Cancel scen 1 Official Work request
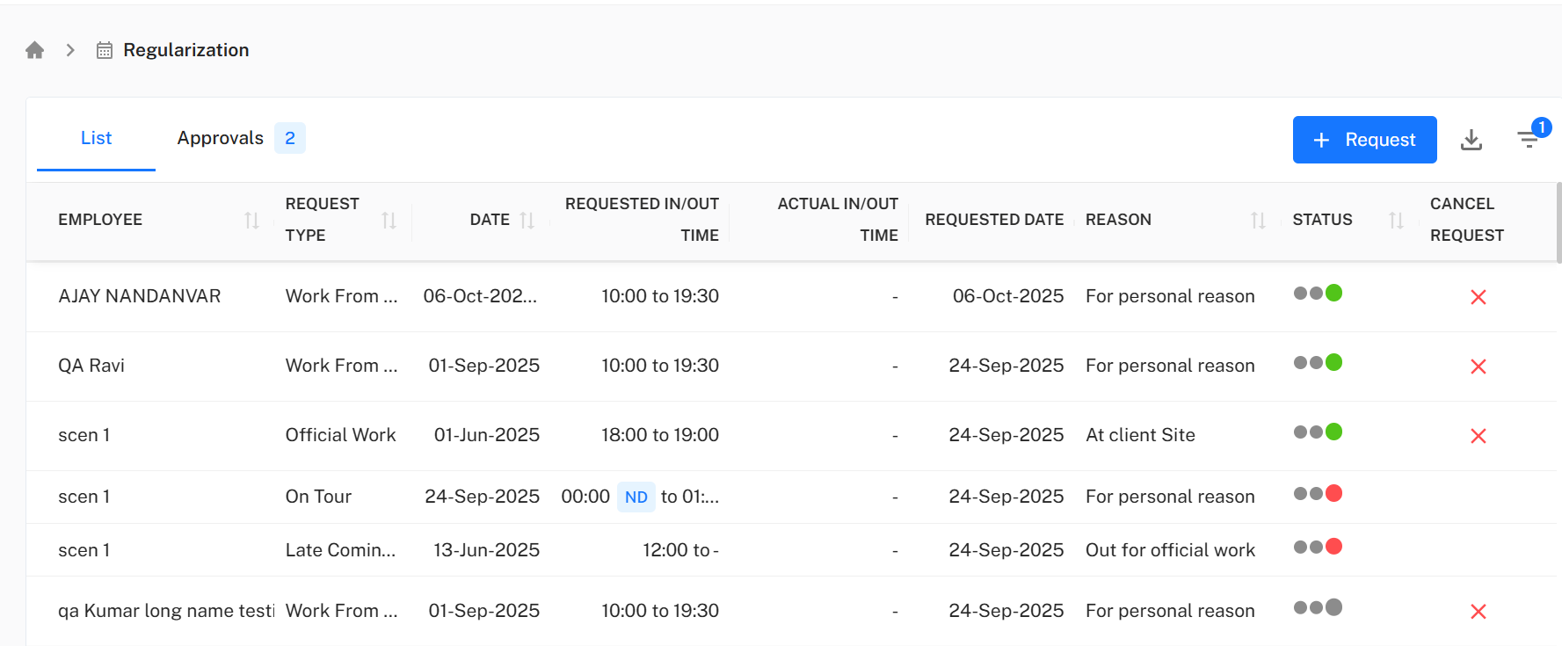The height and width of the screenshot is (646, 1562). [x=1478, y=436]
